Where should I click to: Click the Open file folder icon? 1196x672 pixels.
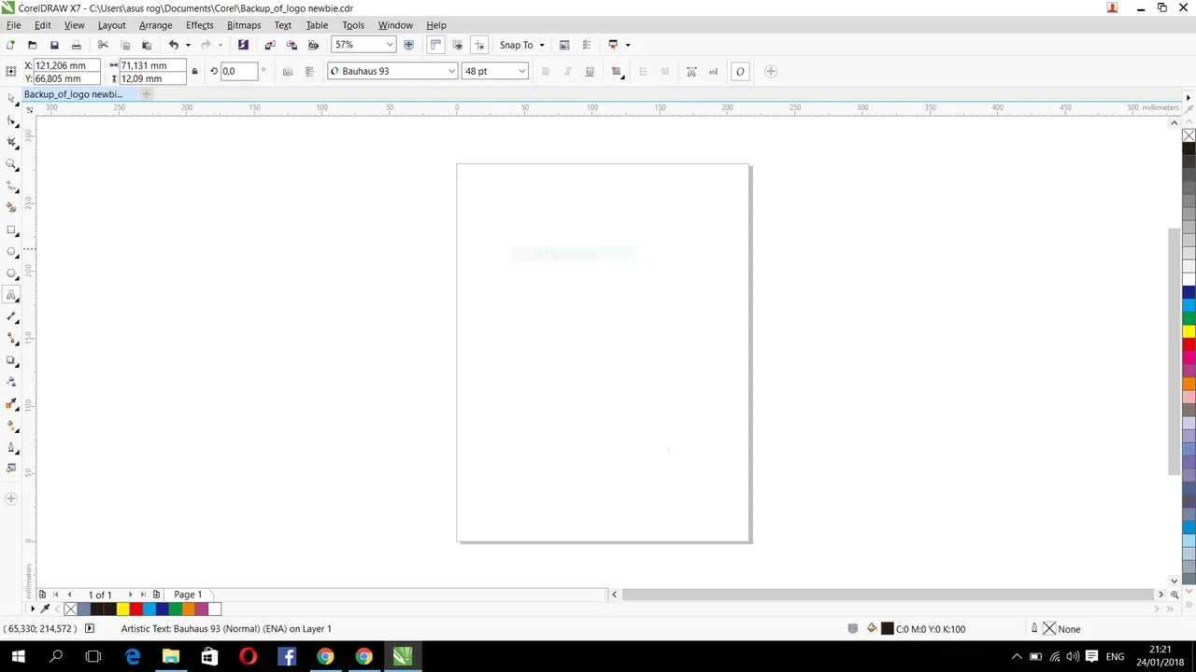32,45
